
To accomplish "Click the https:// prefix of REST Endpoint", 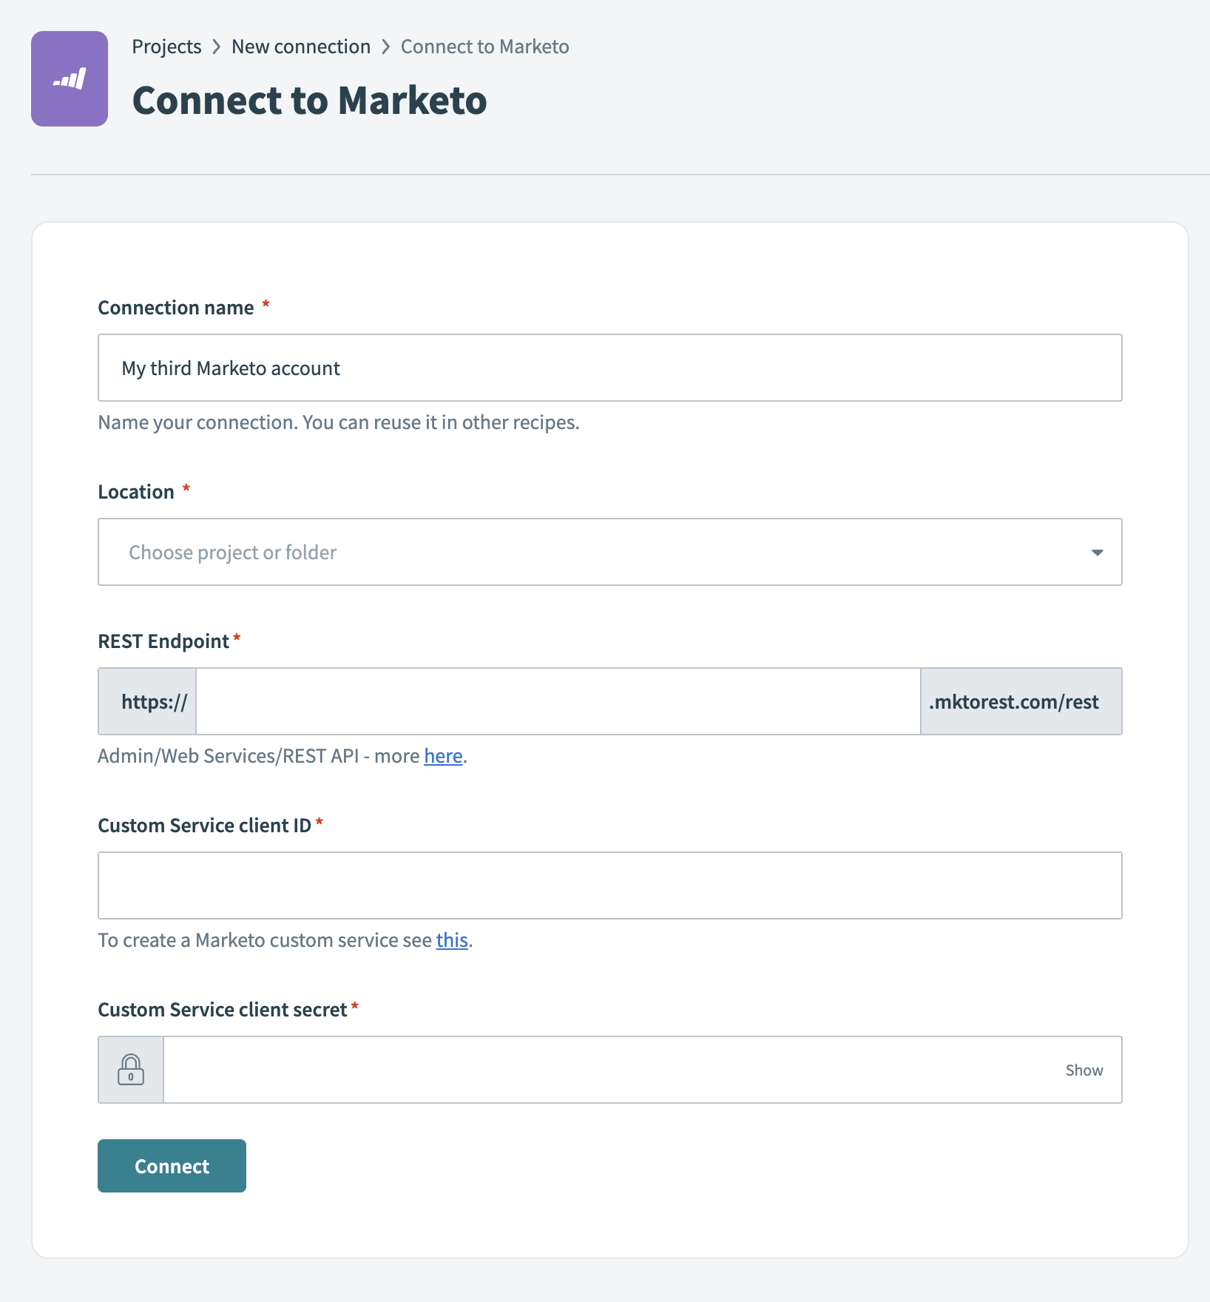I will pyautogui.click(x=146, y=701).
